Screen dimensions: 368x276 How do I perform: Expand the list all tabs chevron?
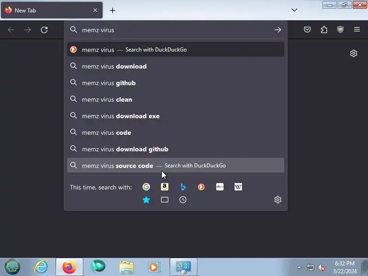pyautogui.click(x=294, y=10)
